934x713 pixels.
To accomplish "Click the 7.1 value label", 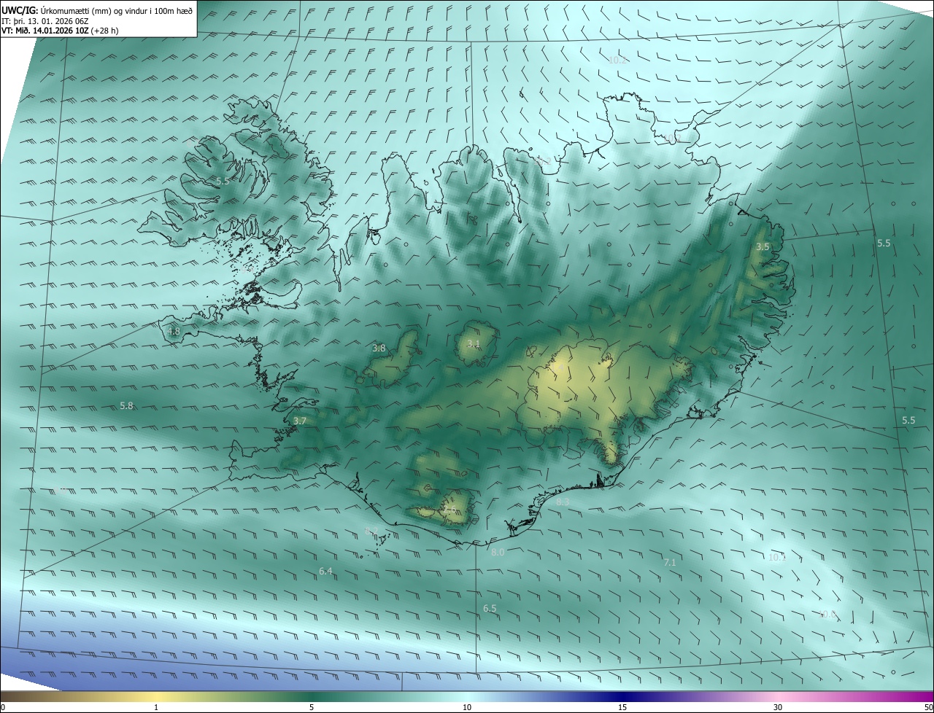I will (670, 563).
